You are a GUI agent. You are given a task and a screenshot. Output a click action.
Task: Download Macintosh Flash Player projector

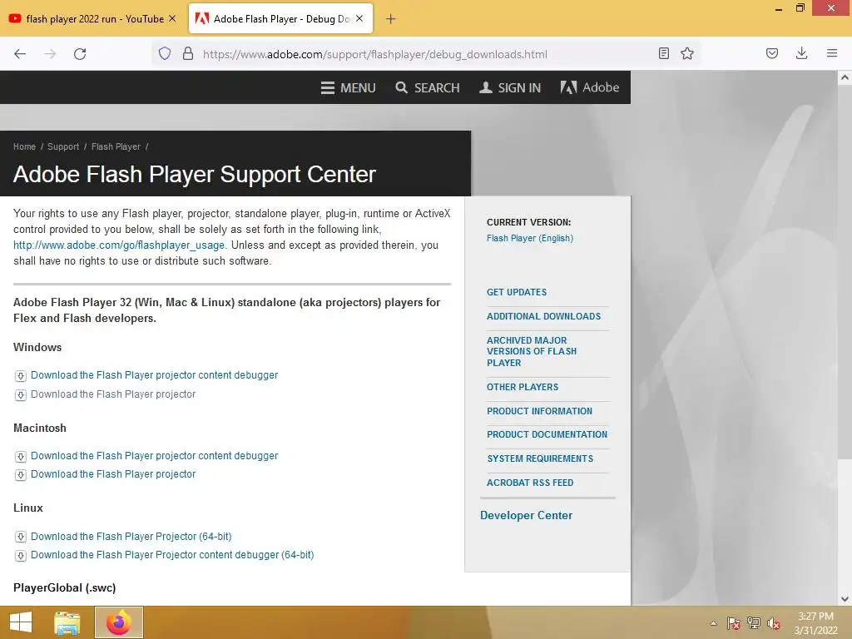point(113,473)
